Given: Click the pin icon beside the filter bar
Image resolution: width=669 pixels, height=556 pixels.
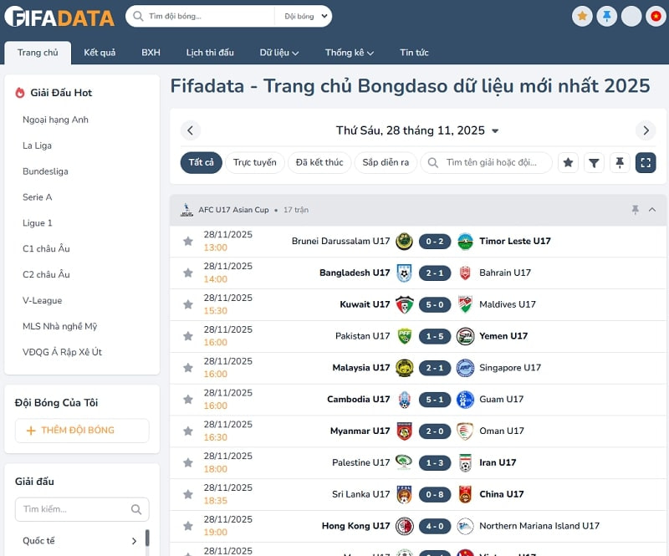Looking at the screenshot, I should tap(620, 162).
